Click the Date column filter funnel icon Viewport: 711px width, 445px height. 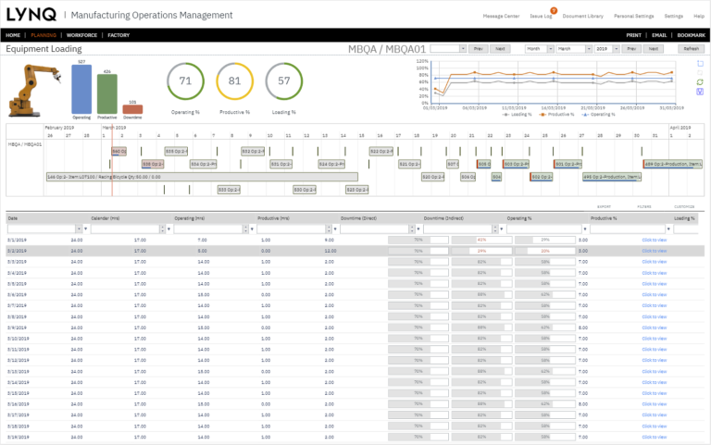(86, 229)
